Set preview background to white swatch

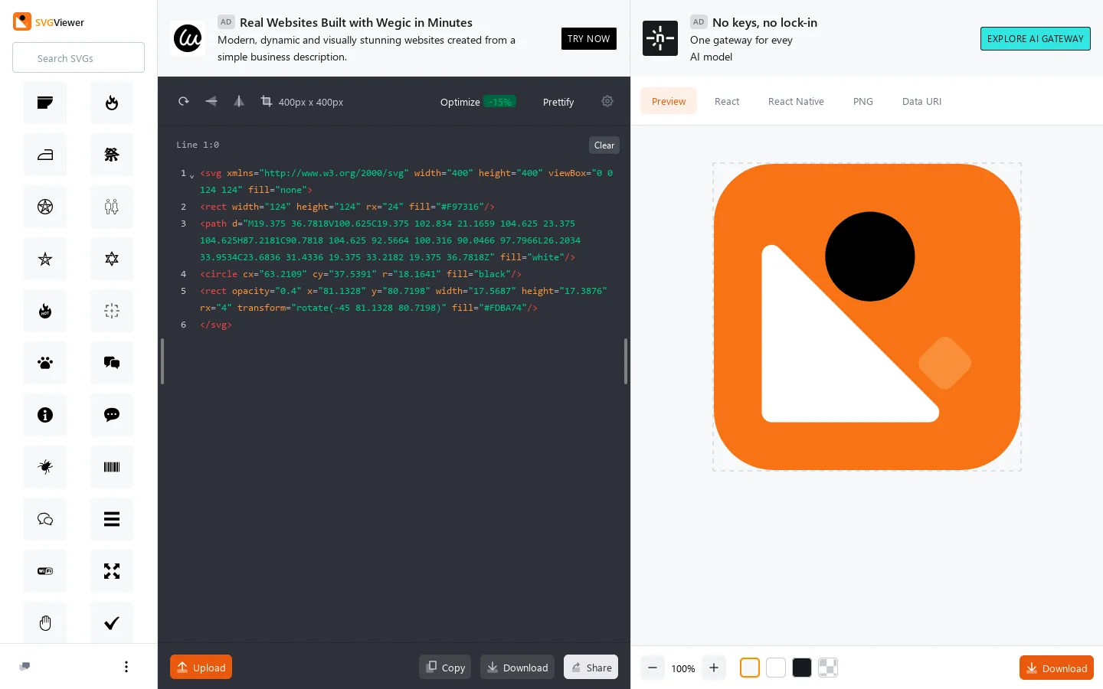pyautogui.click(x=776, y=668)
